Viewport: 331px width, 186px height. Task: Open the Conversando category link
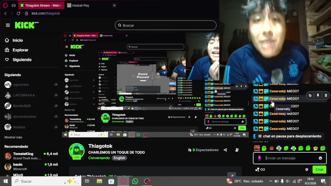tap(99, 158)
